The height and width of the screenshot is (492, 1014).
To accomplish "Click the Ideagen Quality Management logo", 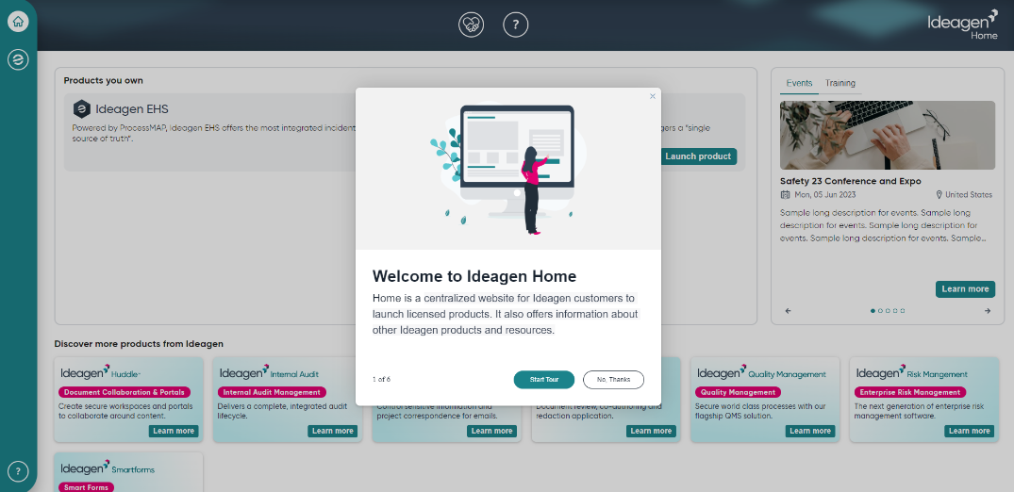I will pyautogui.click(x=762, y=372).
